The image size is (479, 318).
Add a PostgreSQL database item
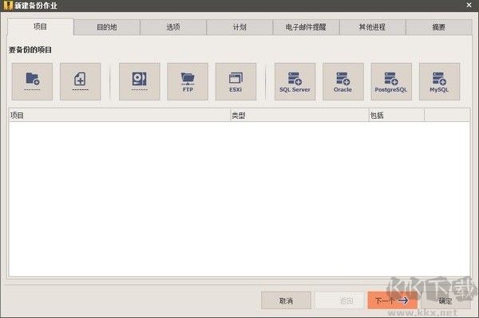coord(391,82)
